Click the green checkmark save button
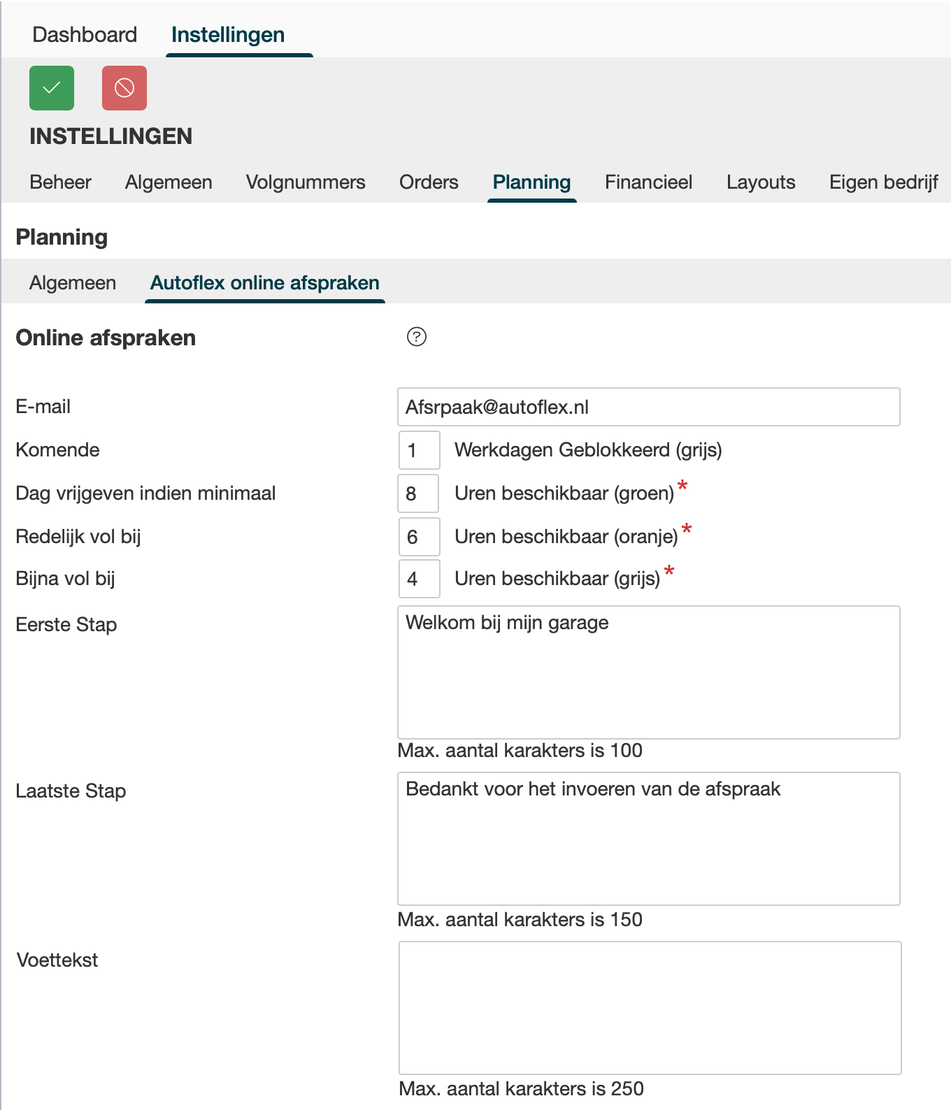Image resolution: width=951 pixels, height=1110 pixels. point(52,88)
